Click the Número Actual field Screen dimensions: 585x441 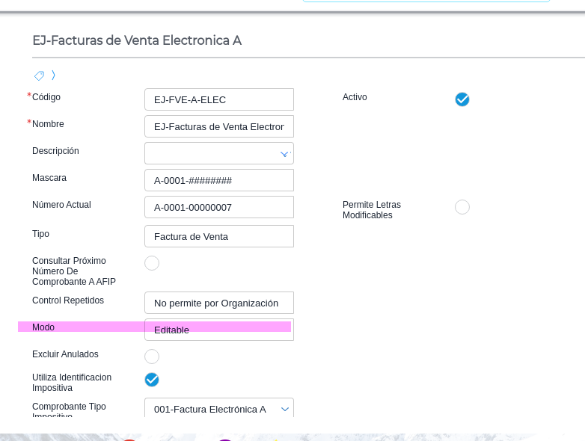click(x=218, y=207)
